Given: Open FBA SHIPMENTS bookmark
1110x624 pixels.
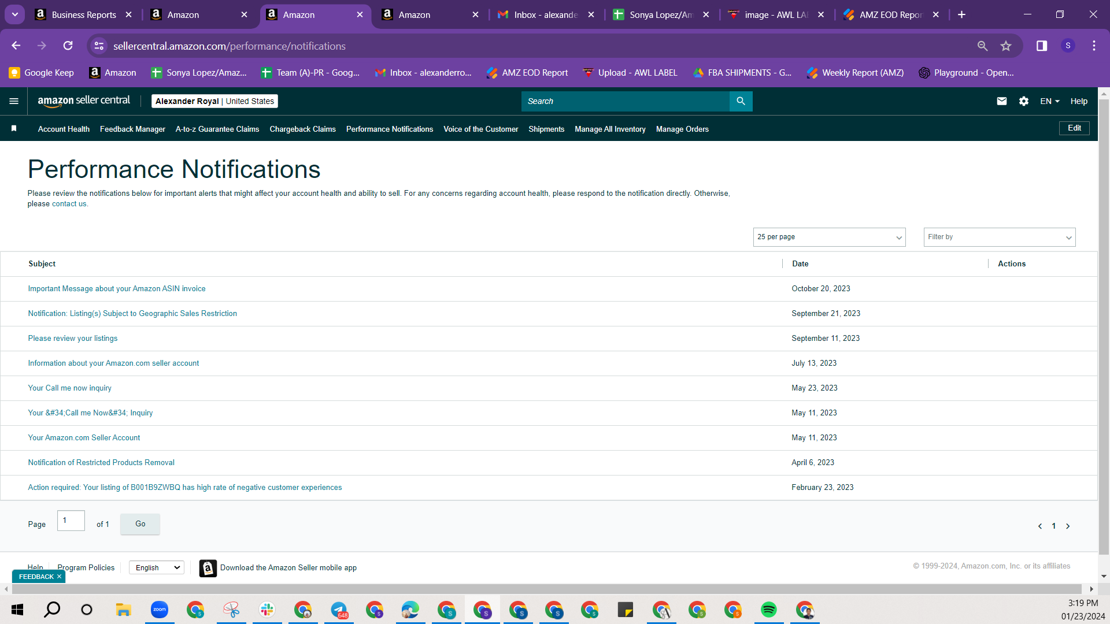Looking at the screenshot, I should point(742,73).
